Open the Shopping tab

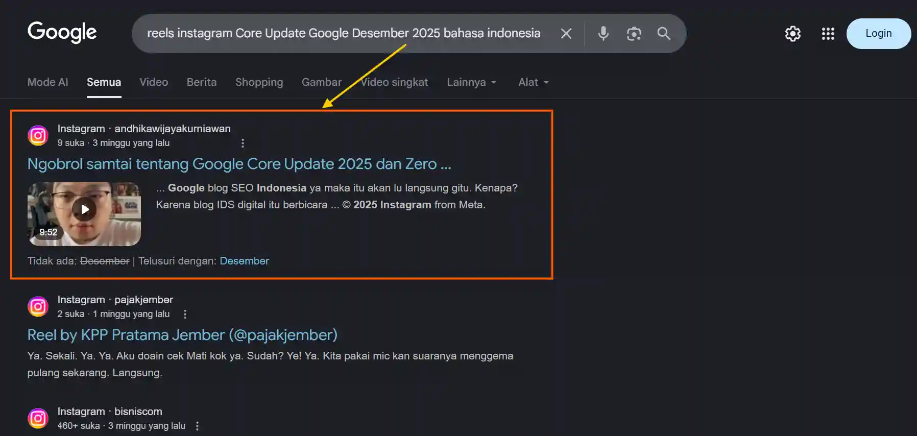[x=259, y=82]
